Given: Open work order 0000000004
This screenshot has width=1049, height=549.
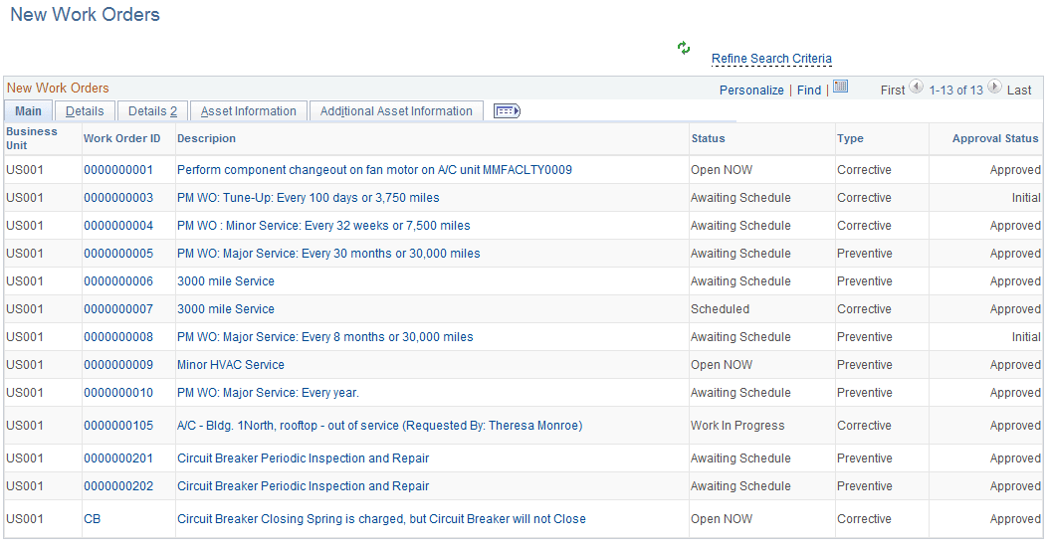Looking at the screenshot, I should (118, 226).
